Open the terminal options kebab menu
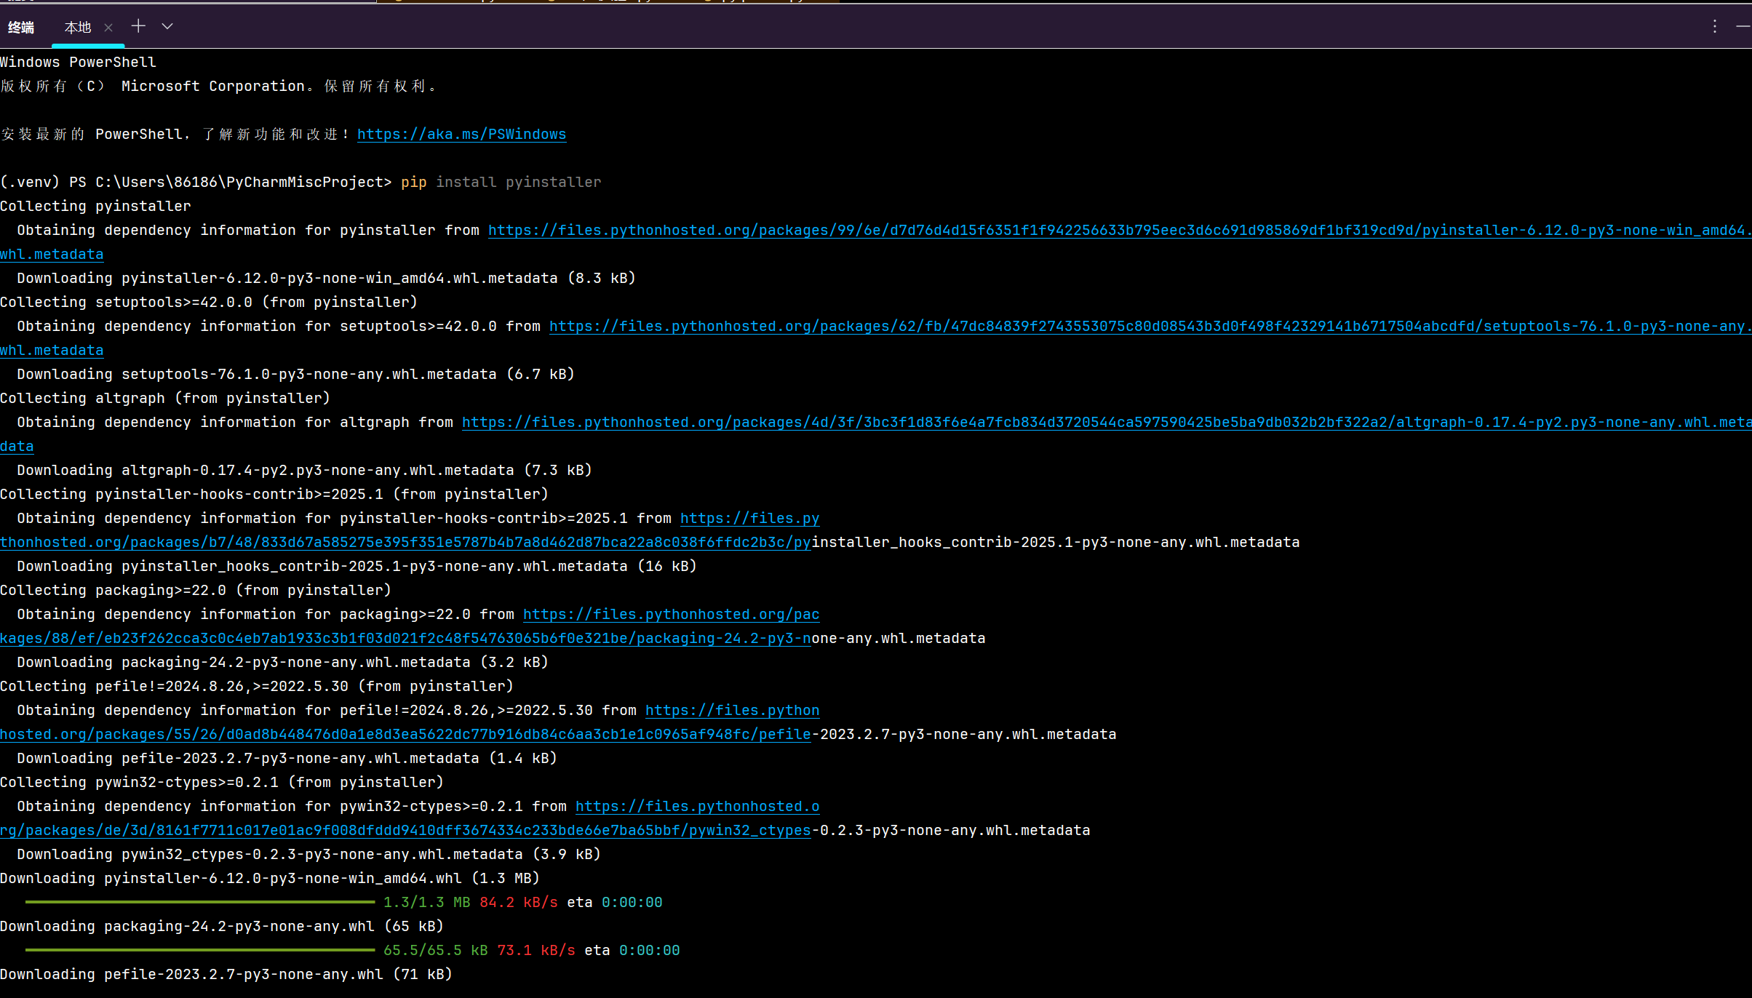1752x998 pixels. tap(1715, 27)
